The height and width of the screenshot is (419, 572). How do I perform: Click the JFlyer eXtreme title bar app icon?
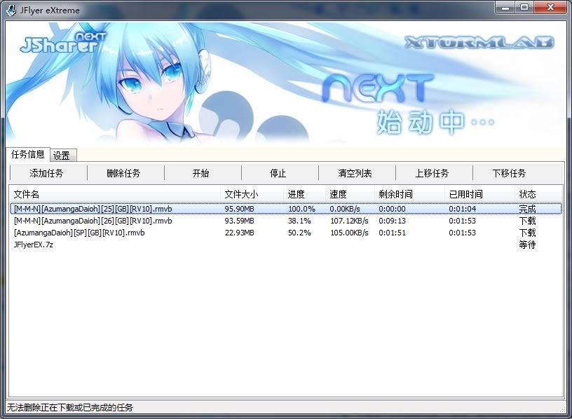coord(12,10)
